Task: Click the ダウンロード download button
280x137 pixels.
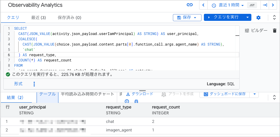Action: click(x=140, y=94)
